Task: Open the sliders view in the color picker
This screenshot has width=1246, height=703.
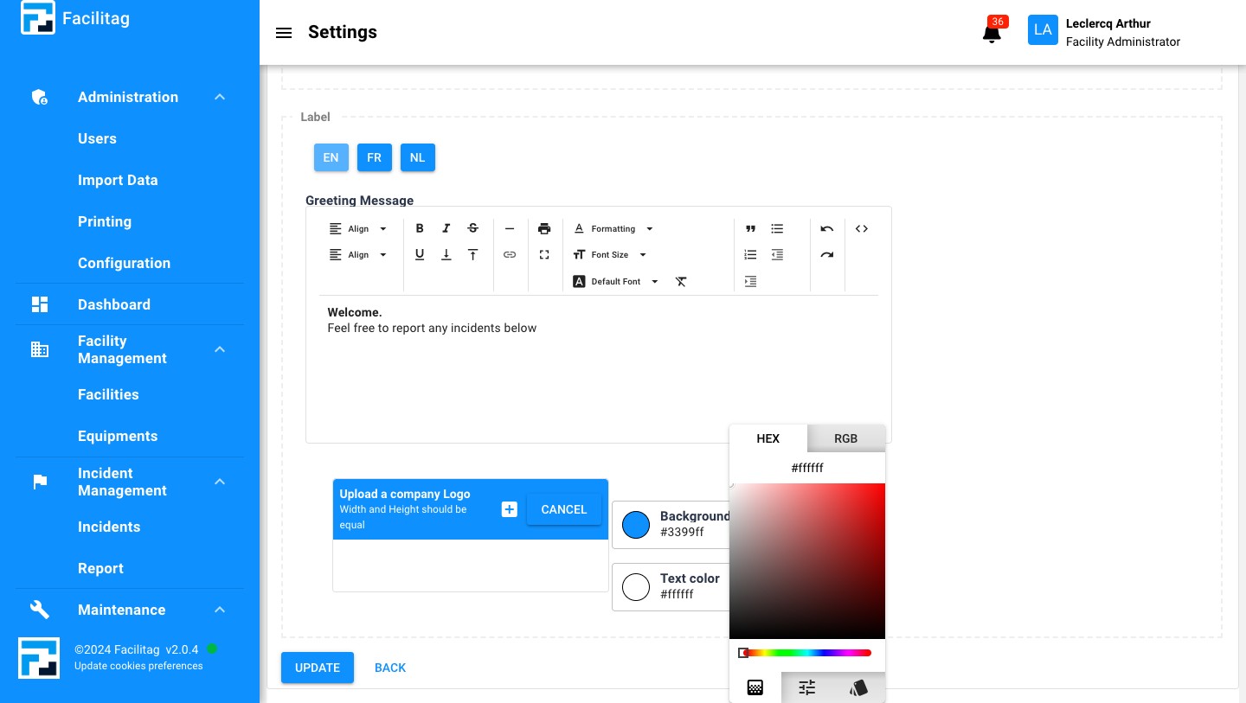Action: (807, 687)
